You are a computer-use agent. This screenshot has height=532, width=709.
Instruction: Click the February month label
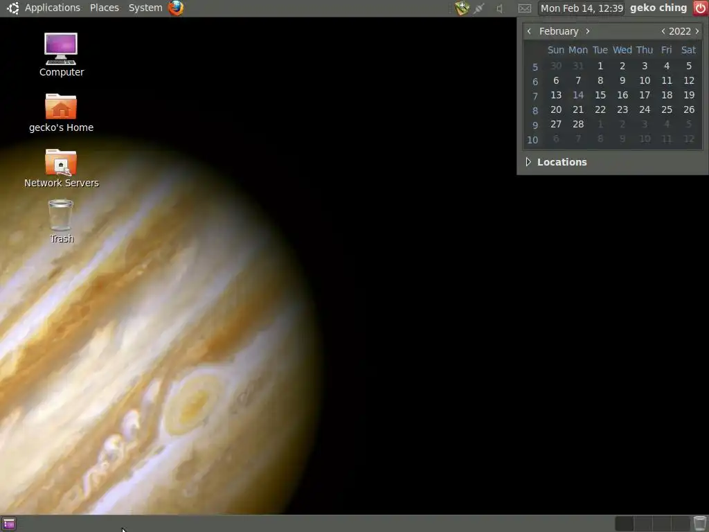coord(559,31)
